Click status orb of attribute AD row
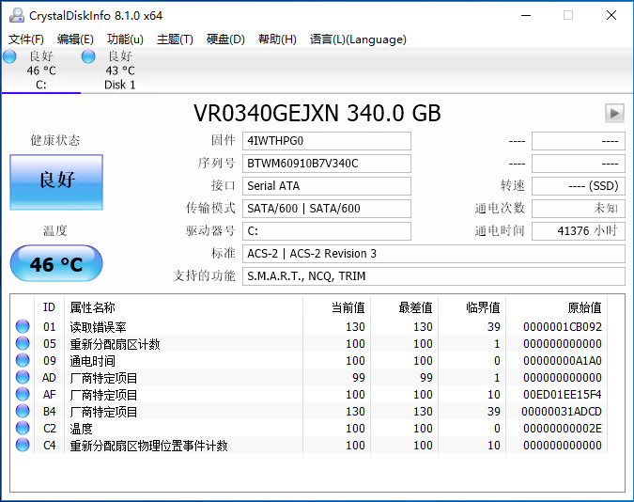The width and height of the screenshot is (634, 502). pyautogui.click(x=23, y=377)
